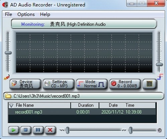Open the File menu

(x=8, y=14)
